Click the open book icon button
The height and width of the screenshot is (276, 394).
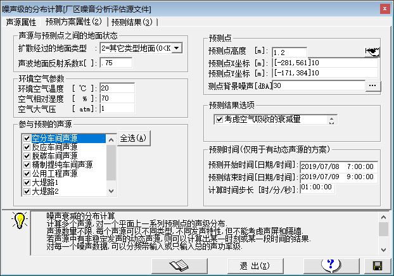point(179,266)
